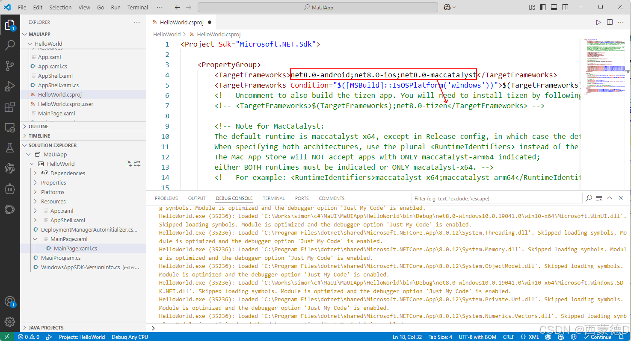Click the Go Back arrow in title bar
The image size is (631, 341).
tap(178, 7)
